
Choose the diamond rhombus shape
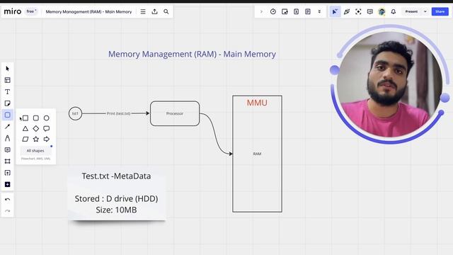pyautogui.click(x=36, y=129)
